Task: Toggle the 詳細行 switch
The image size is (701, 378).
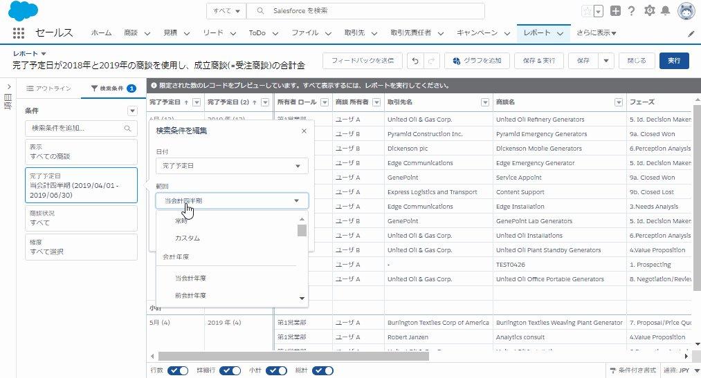Action: (x=230, y=370)
